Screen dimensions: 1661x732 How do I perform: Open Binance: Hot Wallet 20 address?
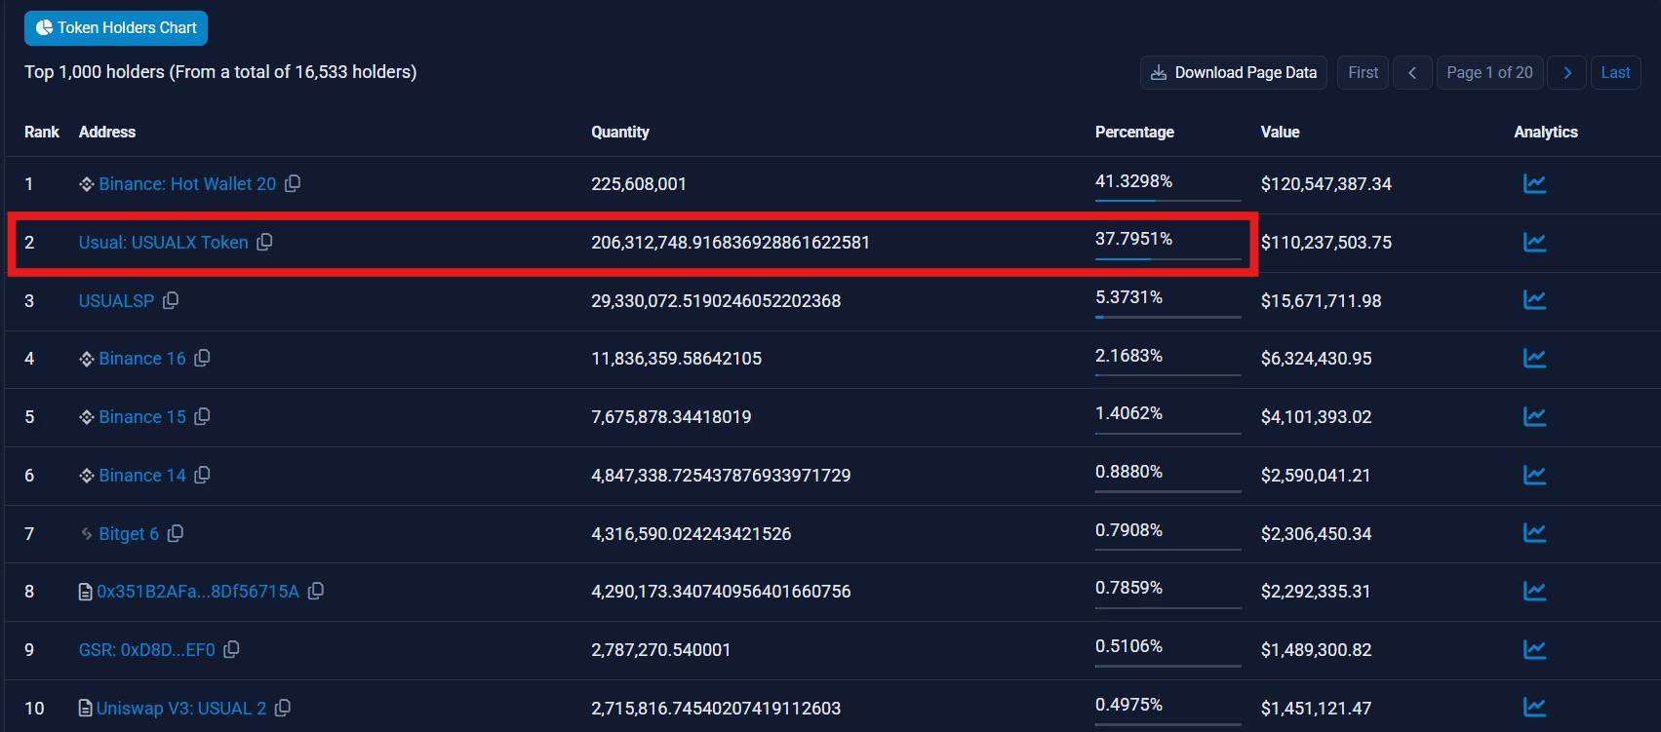187,184
